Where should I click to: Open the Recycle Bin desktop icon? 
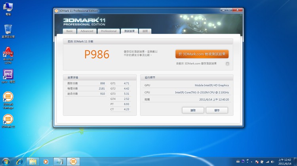coord(8,31)
